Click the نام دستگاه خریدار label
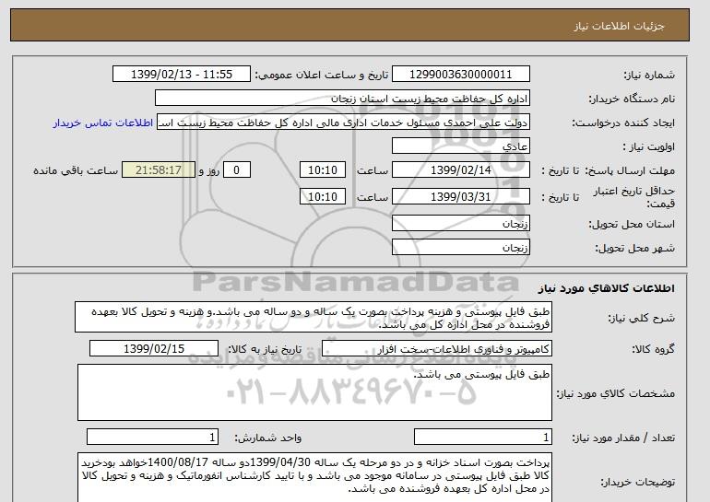The height and width of the screenshot is (502, 710). pos(632,99)
